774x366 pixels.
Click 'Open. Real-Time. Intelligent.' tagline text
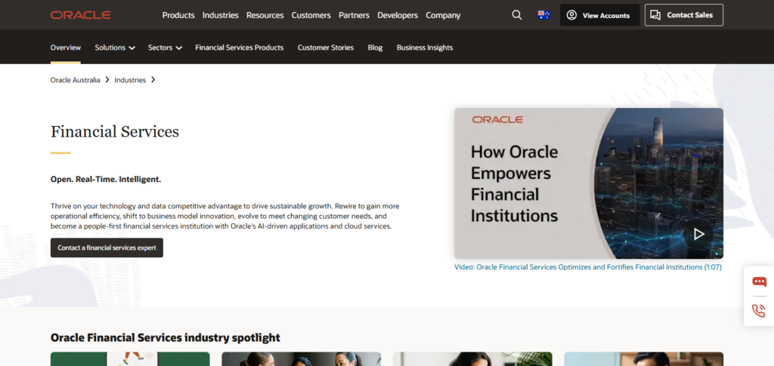pyautogui.click(x=106, y=180)
